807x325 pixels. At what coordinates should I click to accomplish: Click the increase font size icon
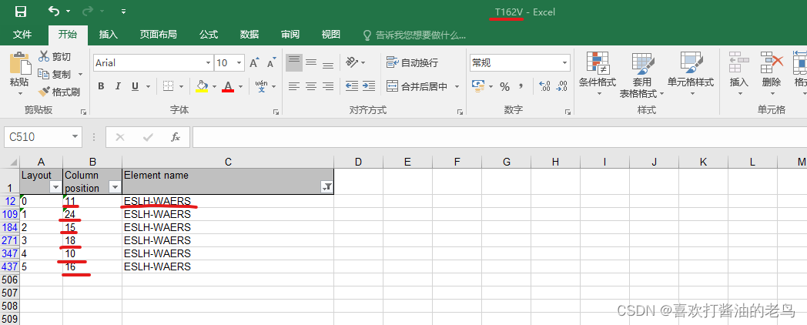tap(254, 63)
